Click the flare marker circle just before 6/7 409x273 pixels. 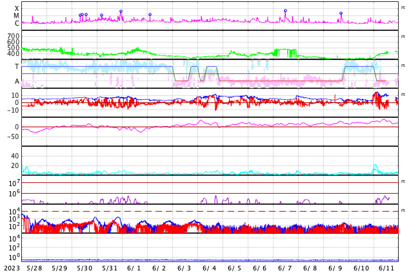285,11
